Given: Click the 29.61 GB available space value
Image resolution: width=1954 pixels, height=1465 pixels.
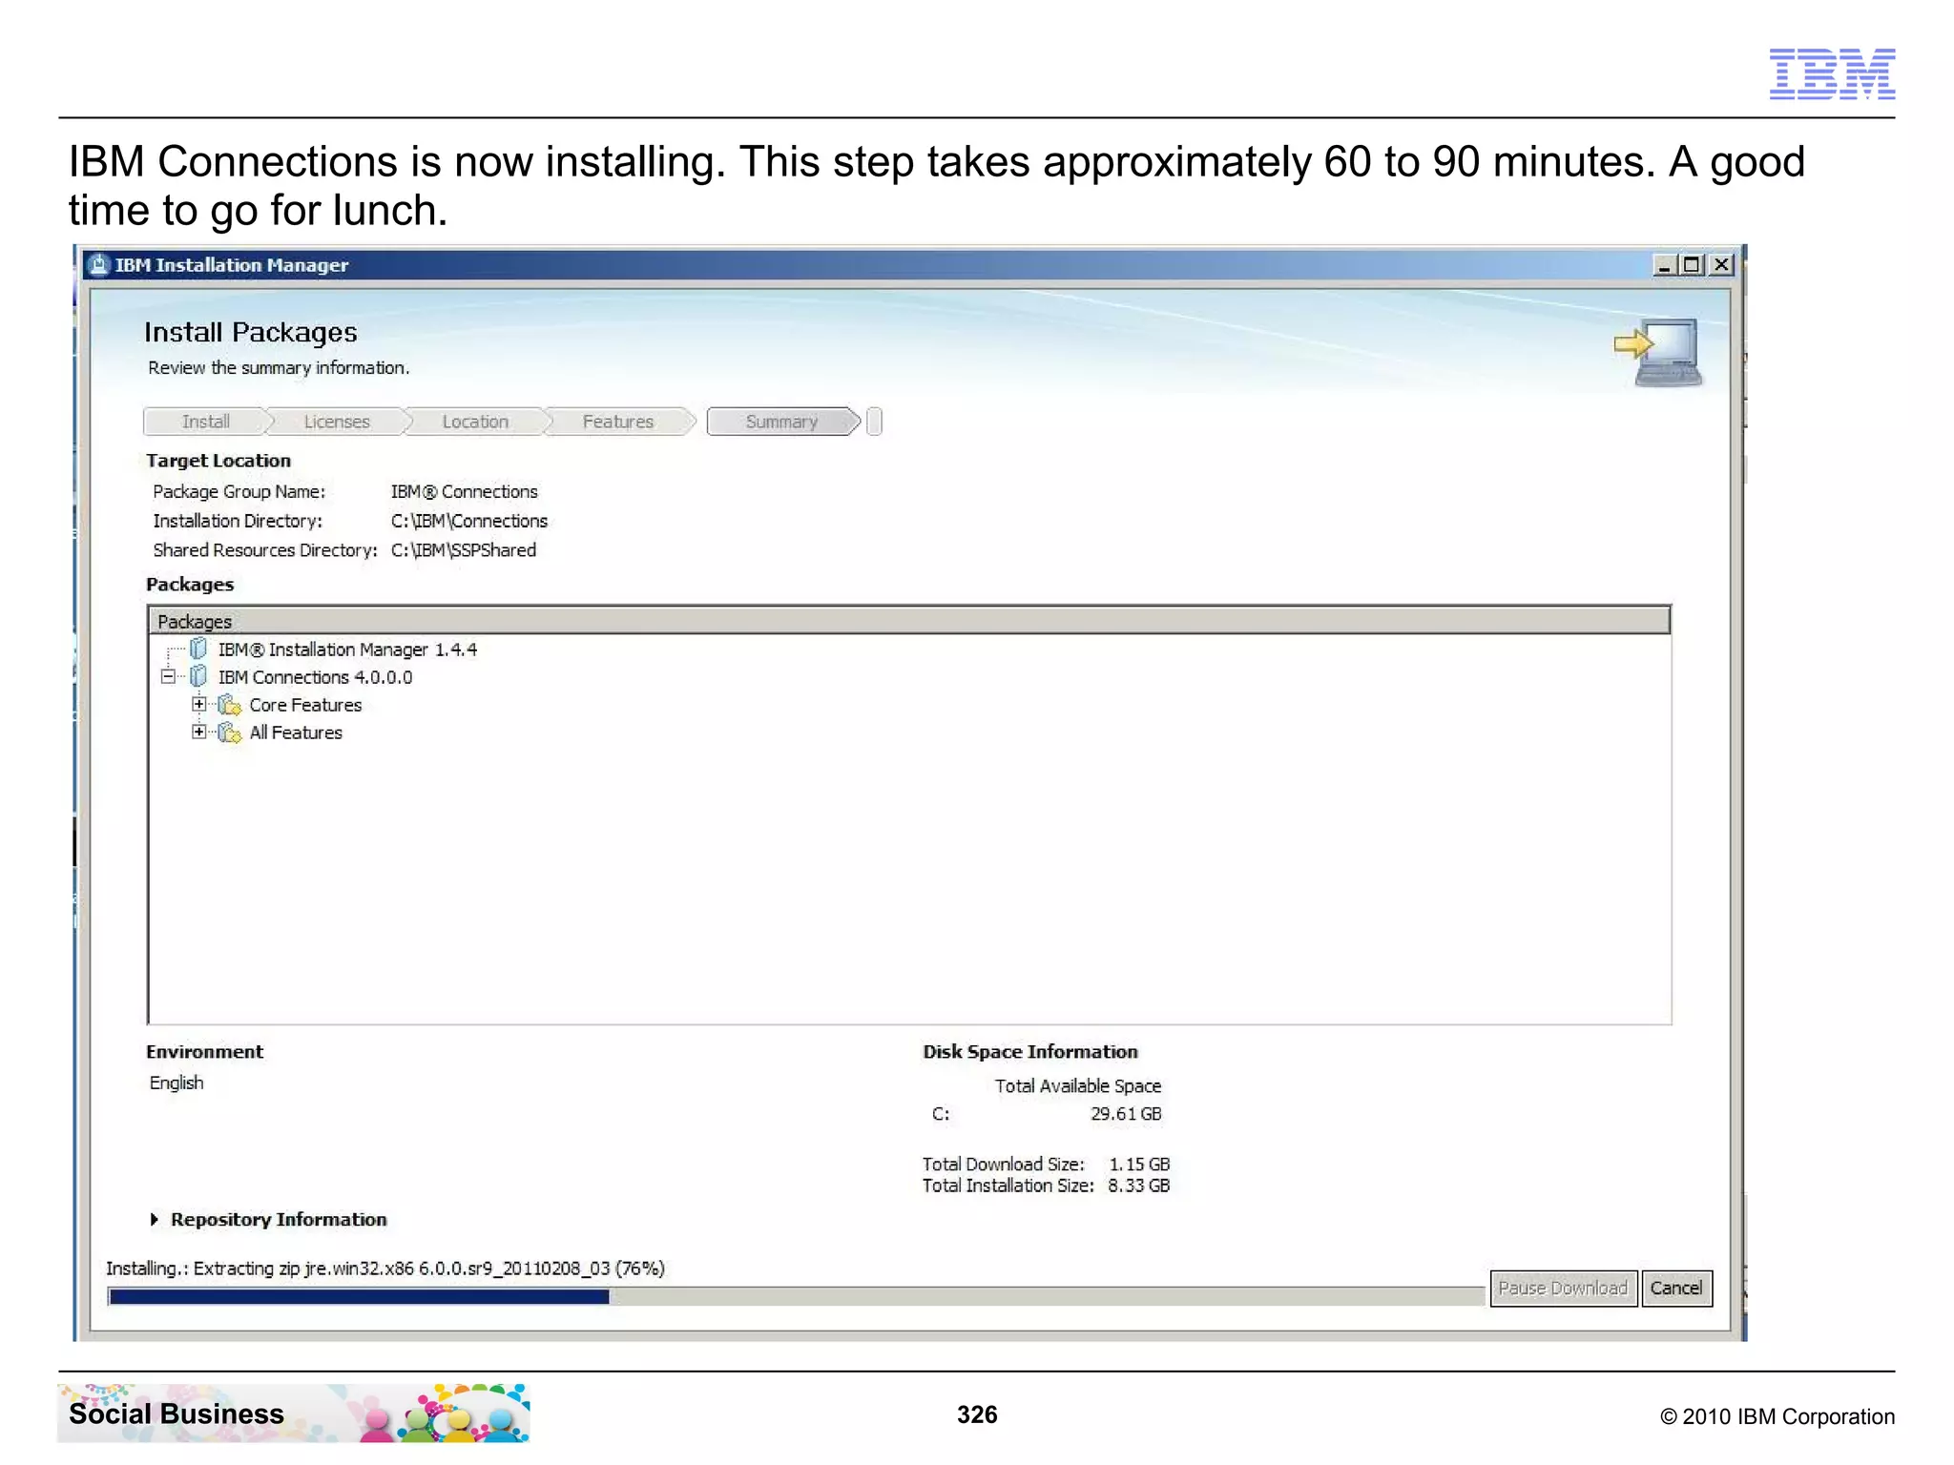Looking at the screenshot, I should (x=1126, y=1114).
